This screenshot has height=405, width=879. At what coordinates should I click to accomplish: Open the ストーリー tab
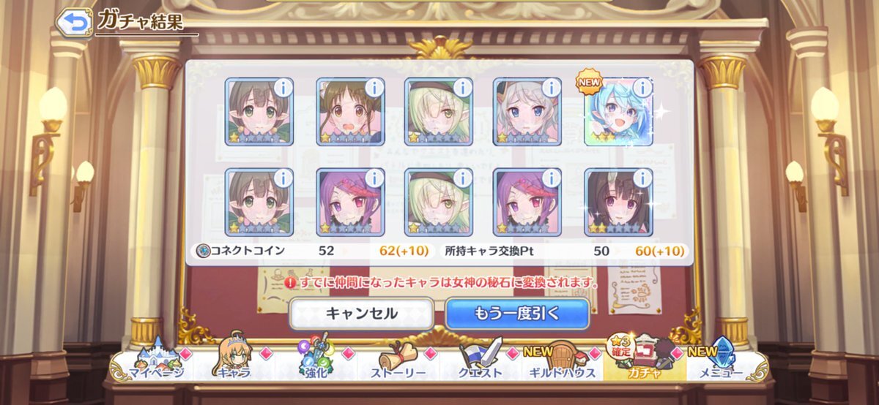pyautogui.click(x=399, y=363)
